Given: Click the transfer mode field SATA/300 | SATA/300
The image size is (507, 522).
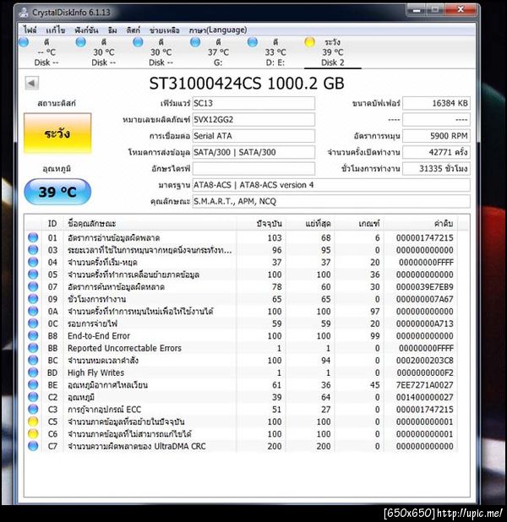Looking at the screenshot, I should [x=253, y=152].
